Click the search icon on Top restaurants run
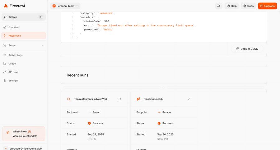Viewport: 280px width, 150px height. [x=69, y=99]
